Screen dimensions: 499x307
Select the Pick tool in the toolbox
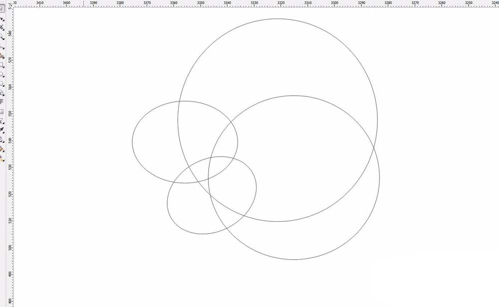[1, 8]
